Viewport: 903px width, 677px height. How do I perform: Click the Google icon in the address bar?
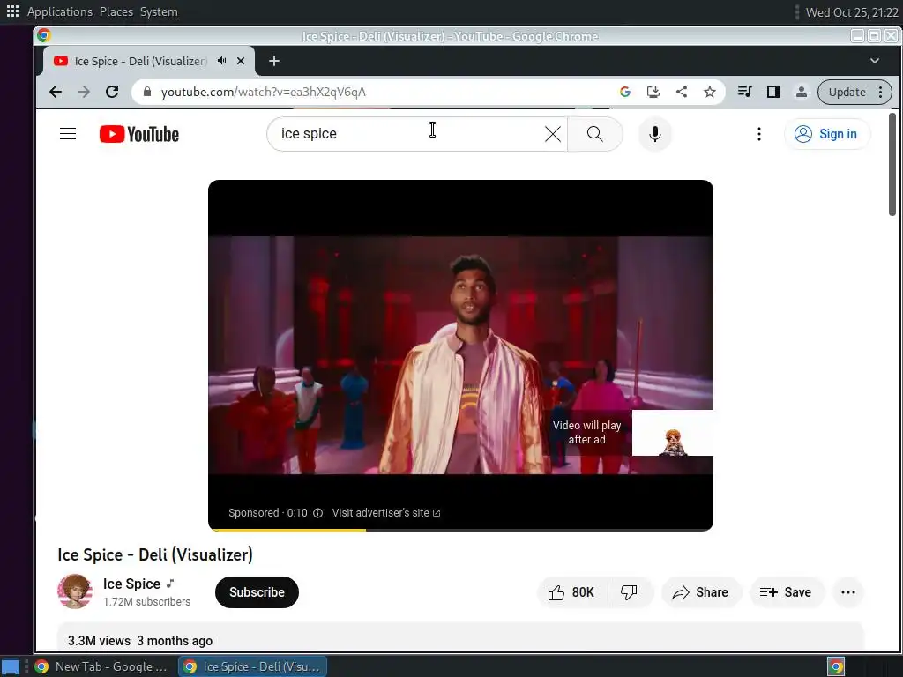(x=625, y=92)
